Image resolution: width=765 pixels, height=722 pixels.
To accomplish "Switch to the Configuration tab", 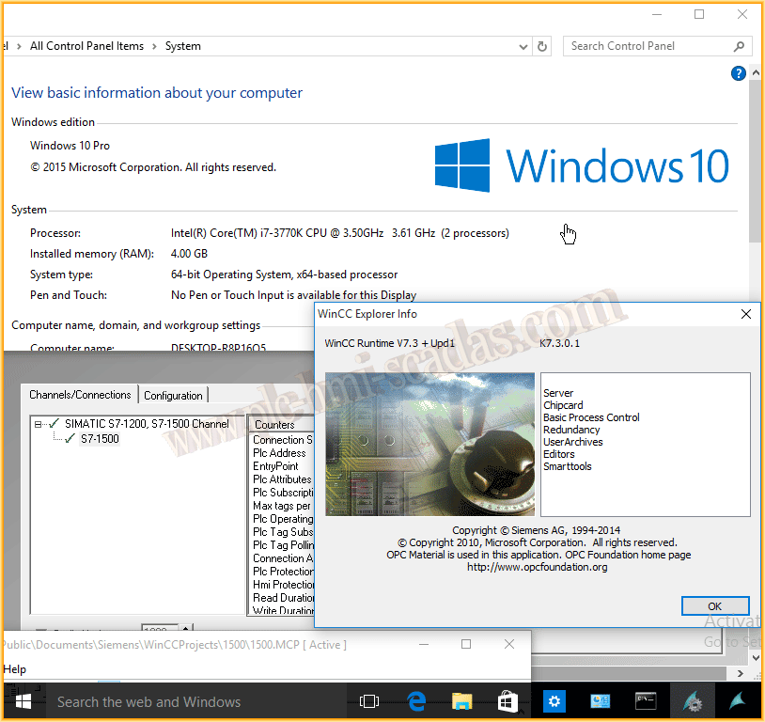I will [173, 396].
